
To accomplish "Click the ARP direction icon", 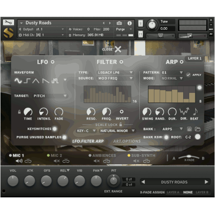I will (184, 111).
